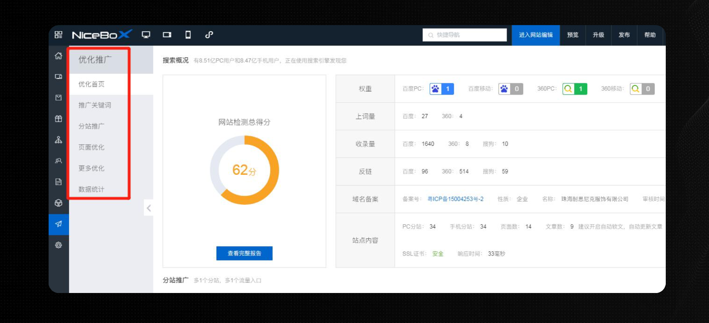Click the NiceBox logo
The width and height of the screenshot is (709, 323).
pos(102,35)
